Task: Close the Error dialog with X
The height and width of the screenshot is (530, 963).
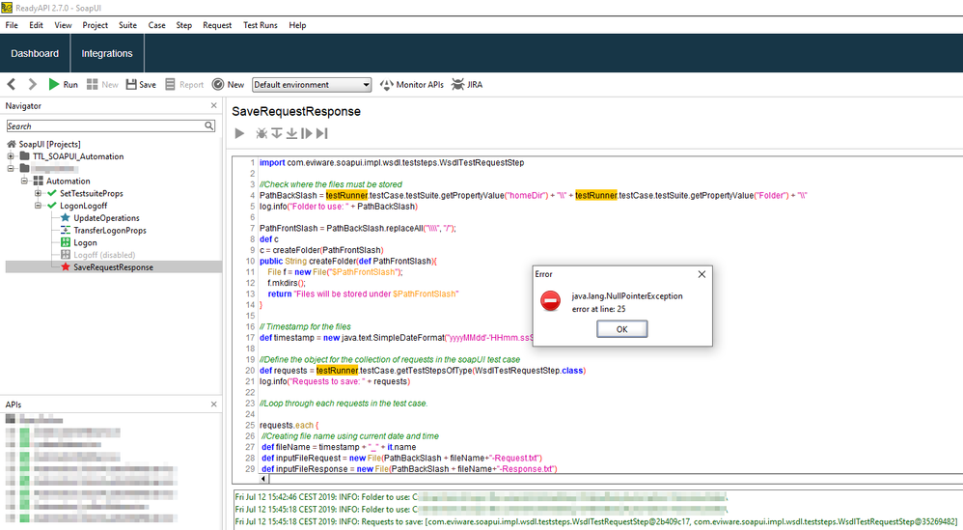Action: pyautogui.click(x=702, y=274)
